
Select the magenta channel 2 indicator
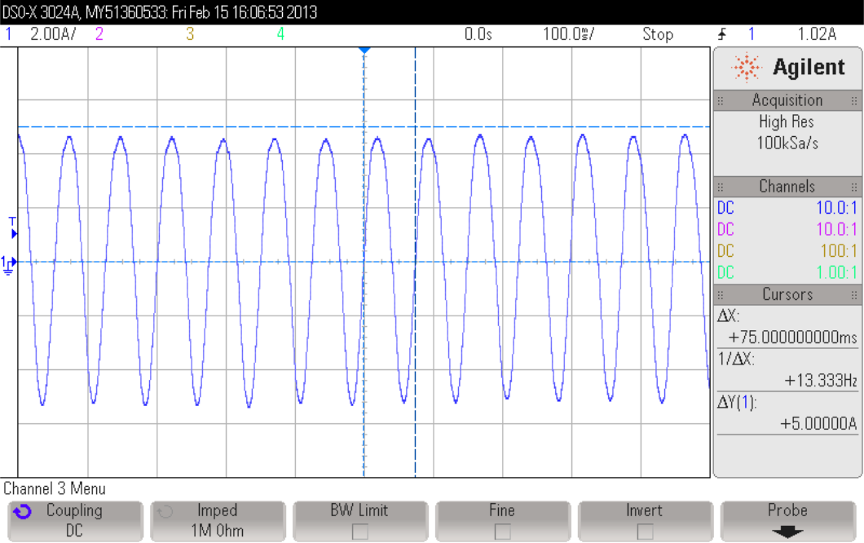coord(99,34)
